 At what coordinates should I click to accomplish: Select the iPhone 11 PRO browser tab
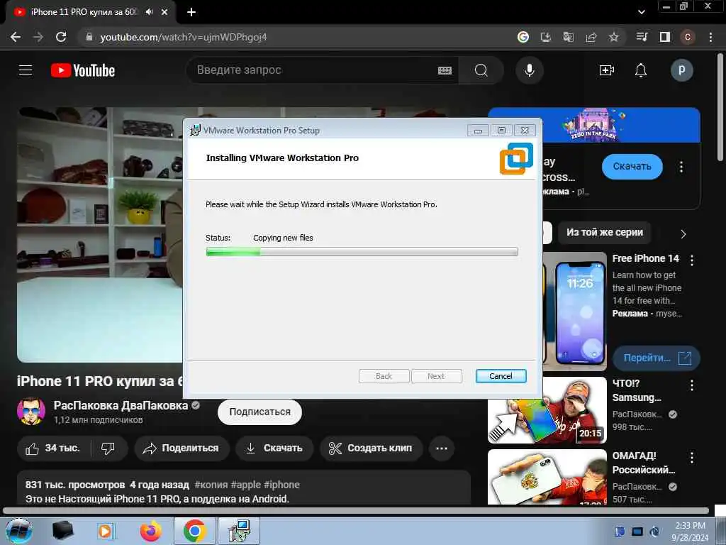click(90, 12)
